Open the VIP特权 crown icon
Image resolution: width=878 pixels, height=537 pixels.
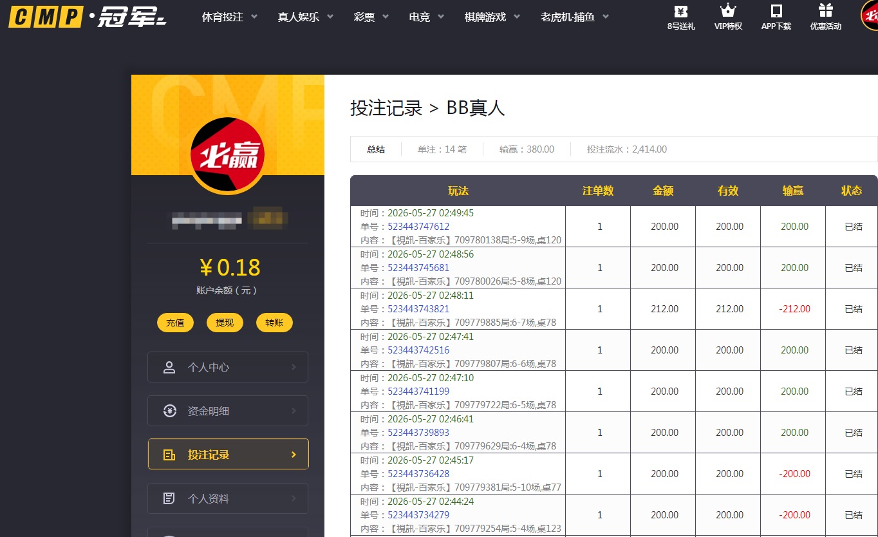click(x=728, y=10)
